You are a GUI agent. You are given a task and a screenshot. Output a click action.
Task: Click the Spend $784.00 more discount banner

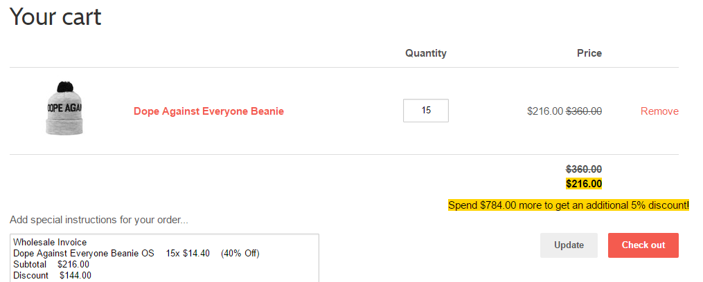tap(569, 205)
